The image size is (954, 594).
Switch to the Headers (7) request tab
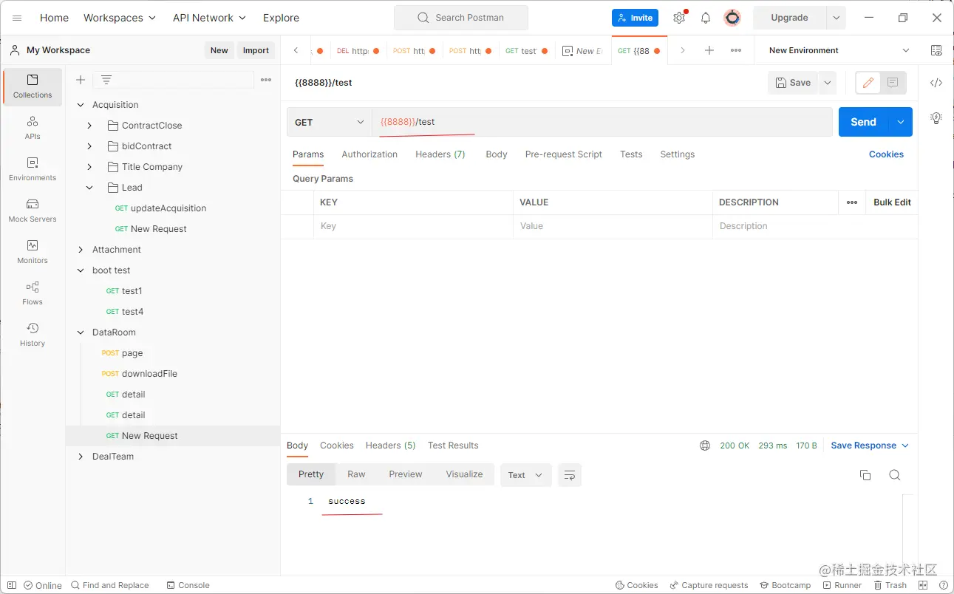[440, 154]
